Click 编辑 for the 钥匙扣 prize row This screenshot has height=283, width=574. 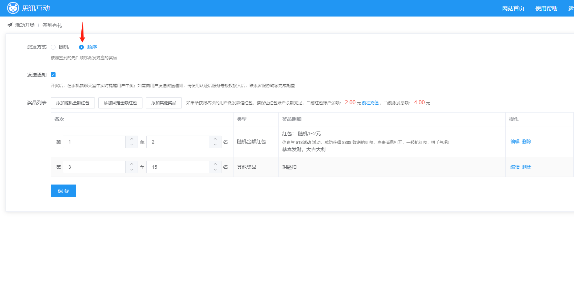pyautogui.click(x=515, y=167)
